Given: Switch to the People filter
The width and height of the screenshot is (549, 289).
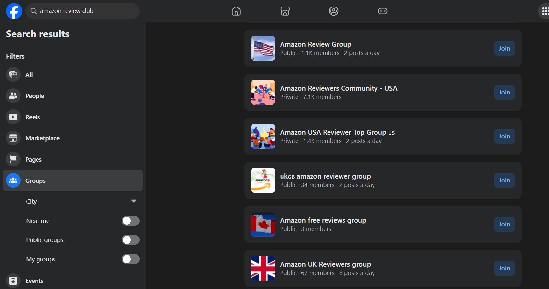Looking at the screenshot, I should 35,96.
